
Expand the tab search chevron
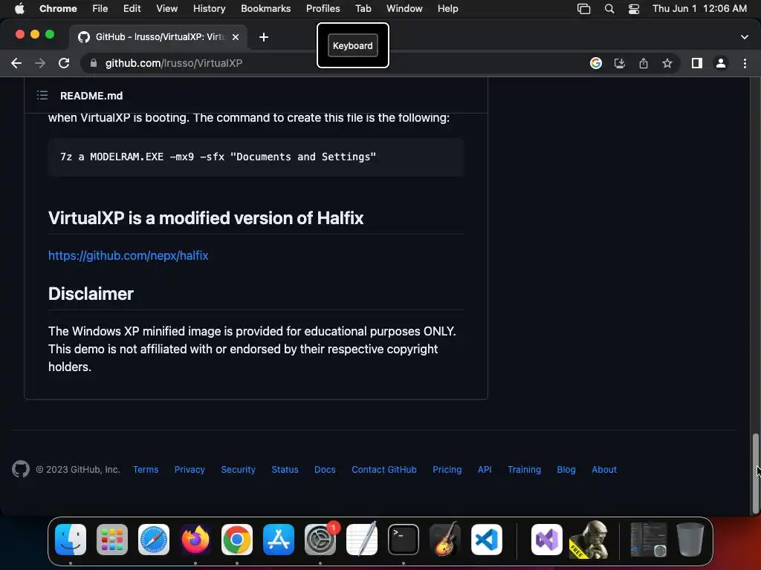pos(745,37)
